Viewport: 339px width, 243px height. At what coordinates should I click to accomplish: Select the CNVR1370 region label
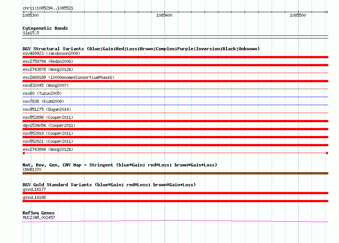[32, 169]
